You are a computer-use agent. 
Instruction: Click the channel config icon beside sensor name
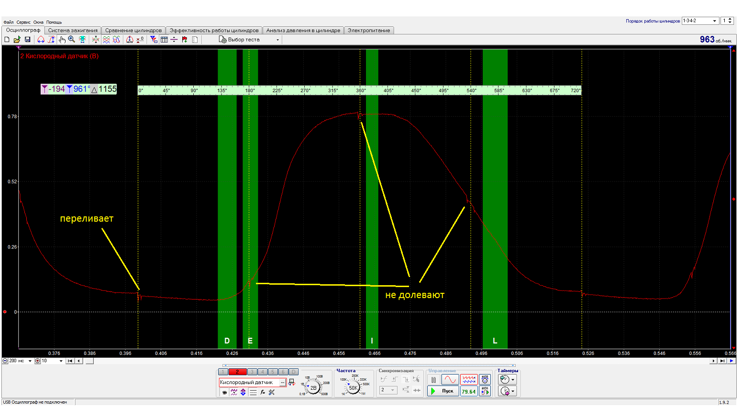pyautogui.click(x=291, y=382)
